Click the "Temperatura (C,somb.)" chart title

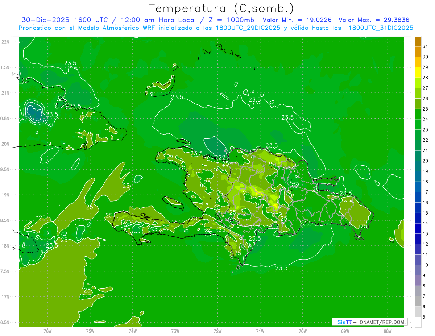(221, 8)
